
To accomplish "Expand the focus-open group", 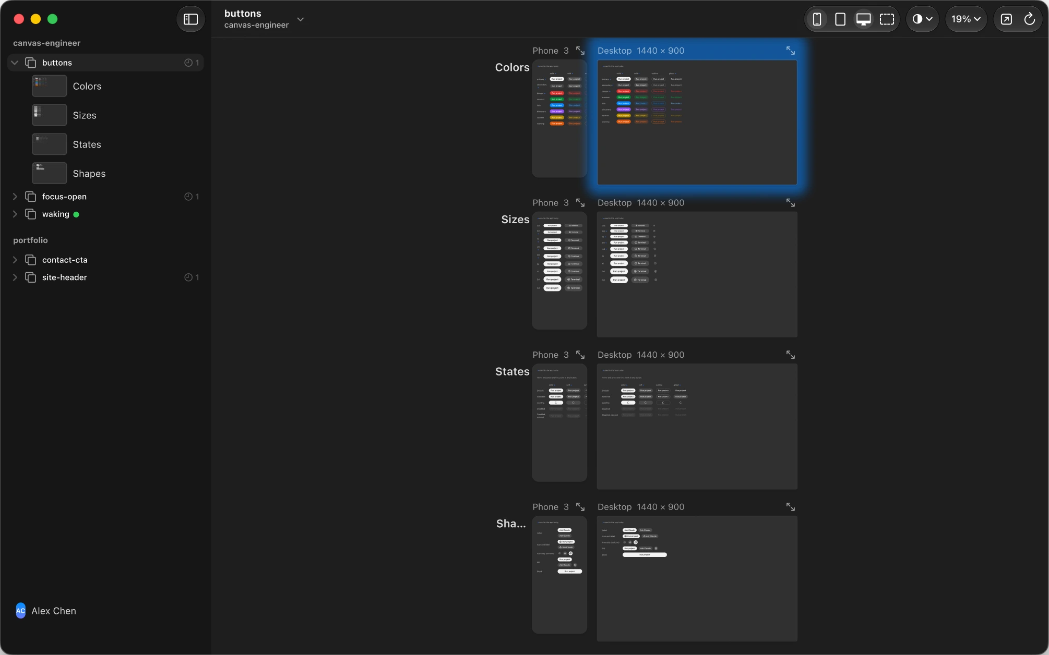I will pos(15,197).
